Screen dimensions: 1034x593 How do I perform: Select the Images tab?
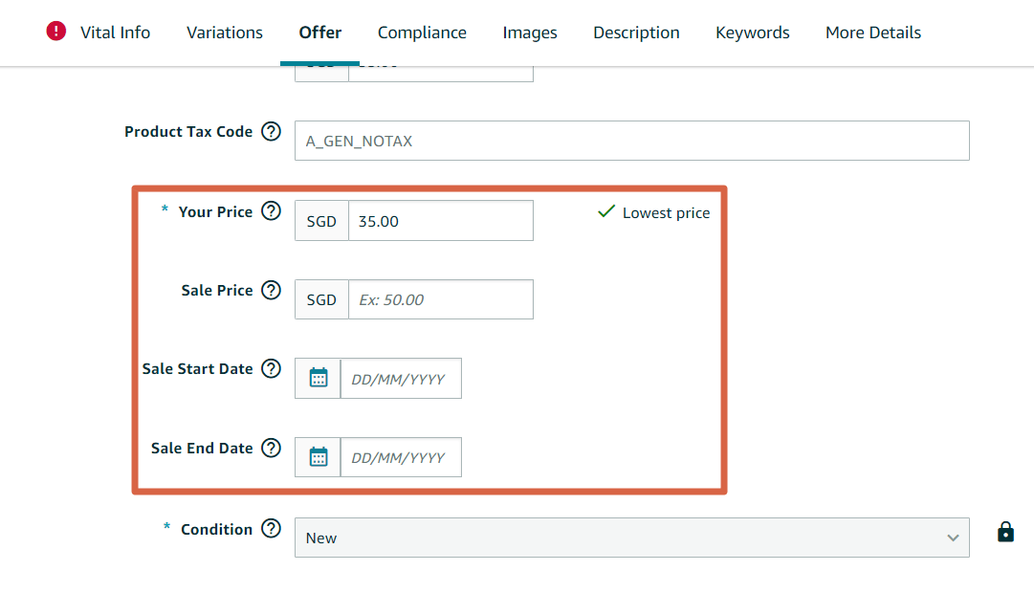(x=530, y=33)
